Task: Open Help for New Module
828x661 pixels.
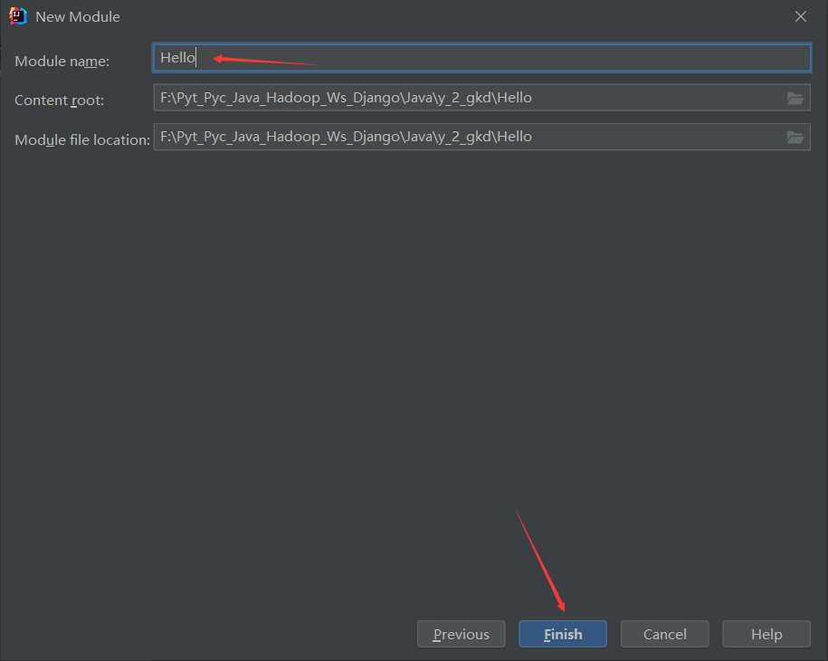Action: click(766, 634)
